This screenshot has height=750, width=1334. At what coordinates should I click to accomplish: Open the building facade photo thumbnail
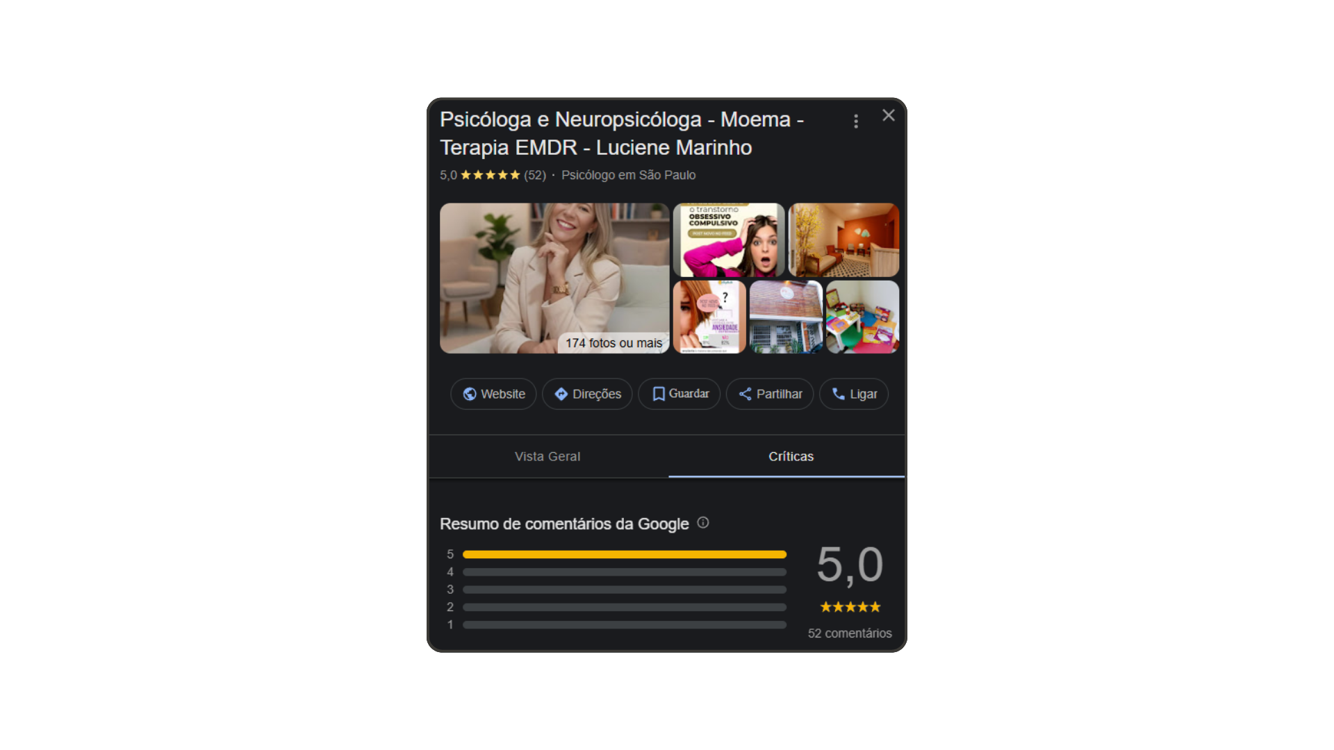click(x=786, y=317)
